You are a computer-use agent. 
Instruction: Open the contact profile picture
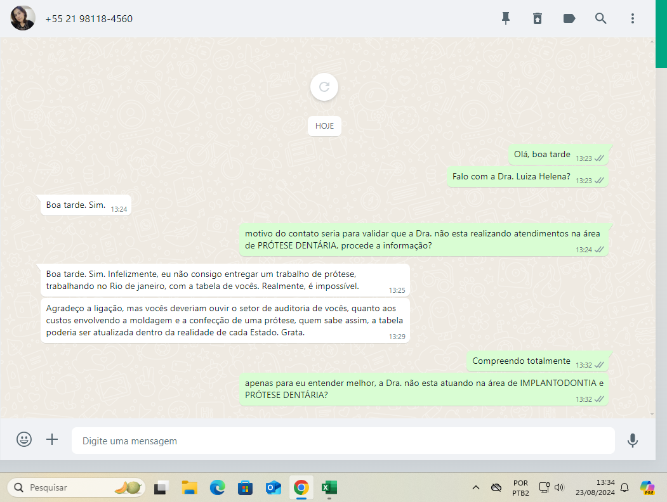(23, 18)
